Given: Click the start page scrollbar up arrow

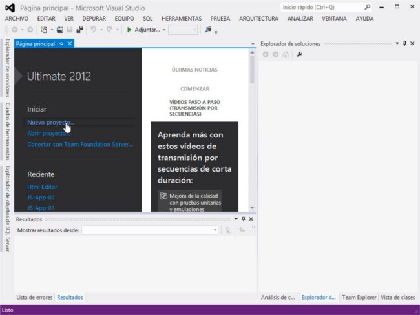Looking at the screenshot, I should coord(252,53).
